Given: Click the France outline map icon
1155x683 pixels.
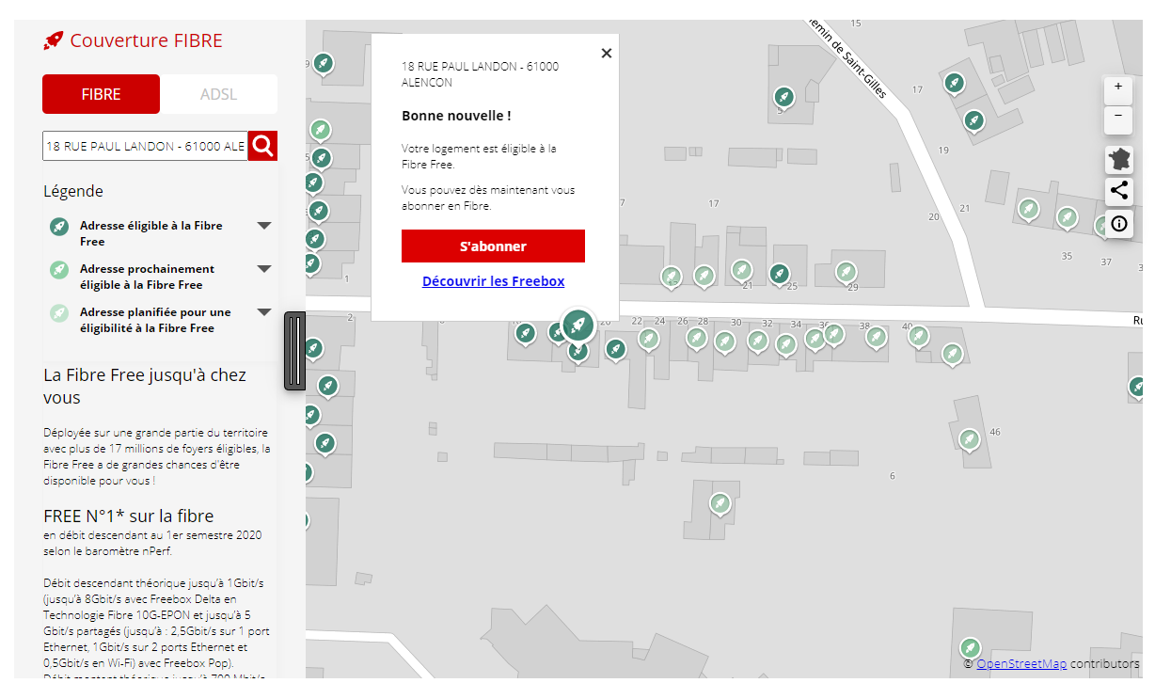Looking at the screenshot, I should [1118, 160].
